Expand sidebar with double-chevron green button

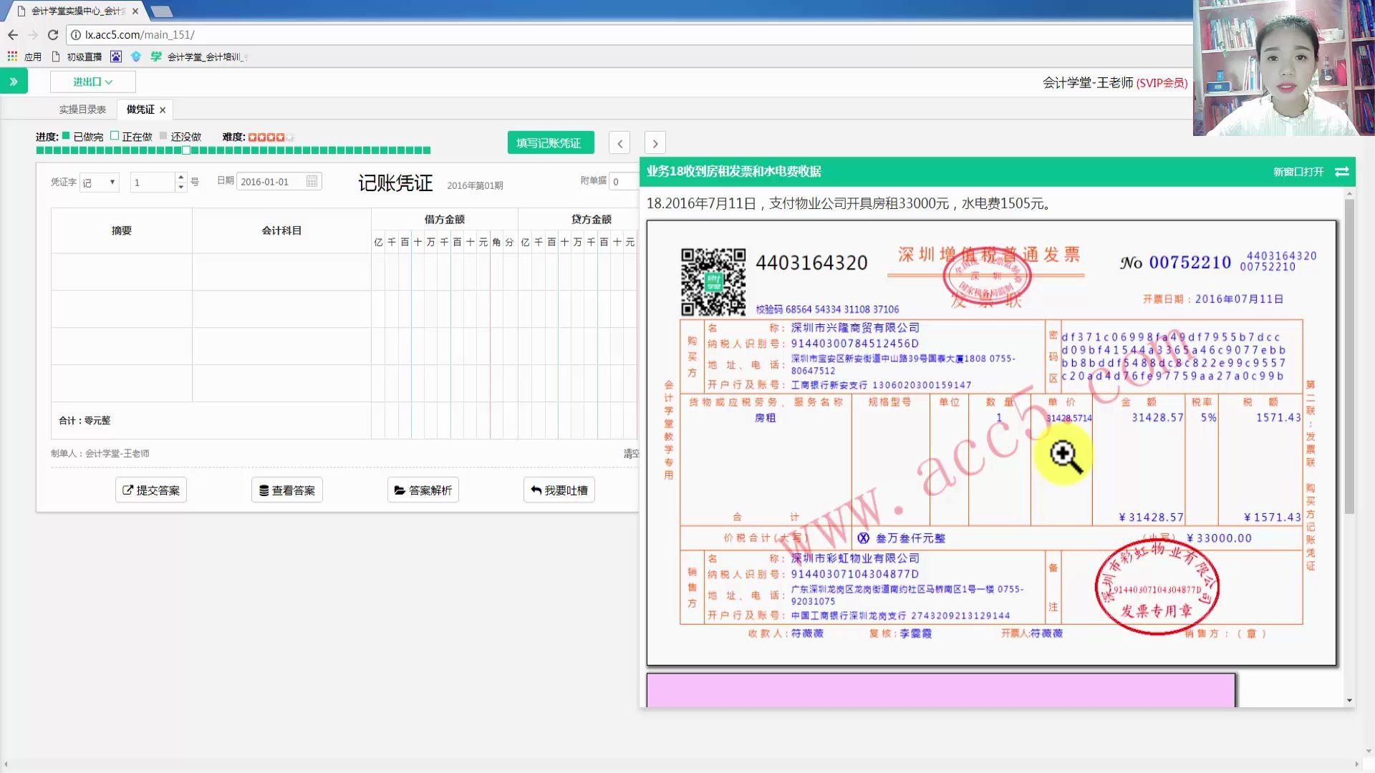(14, 82)
